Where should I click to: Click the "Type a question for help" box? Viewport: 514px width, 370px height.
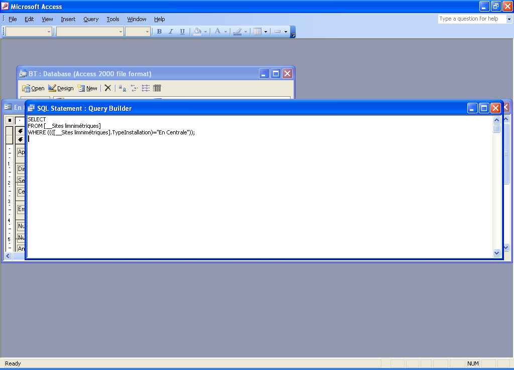click(x=472, y=19)
